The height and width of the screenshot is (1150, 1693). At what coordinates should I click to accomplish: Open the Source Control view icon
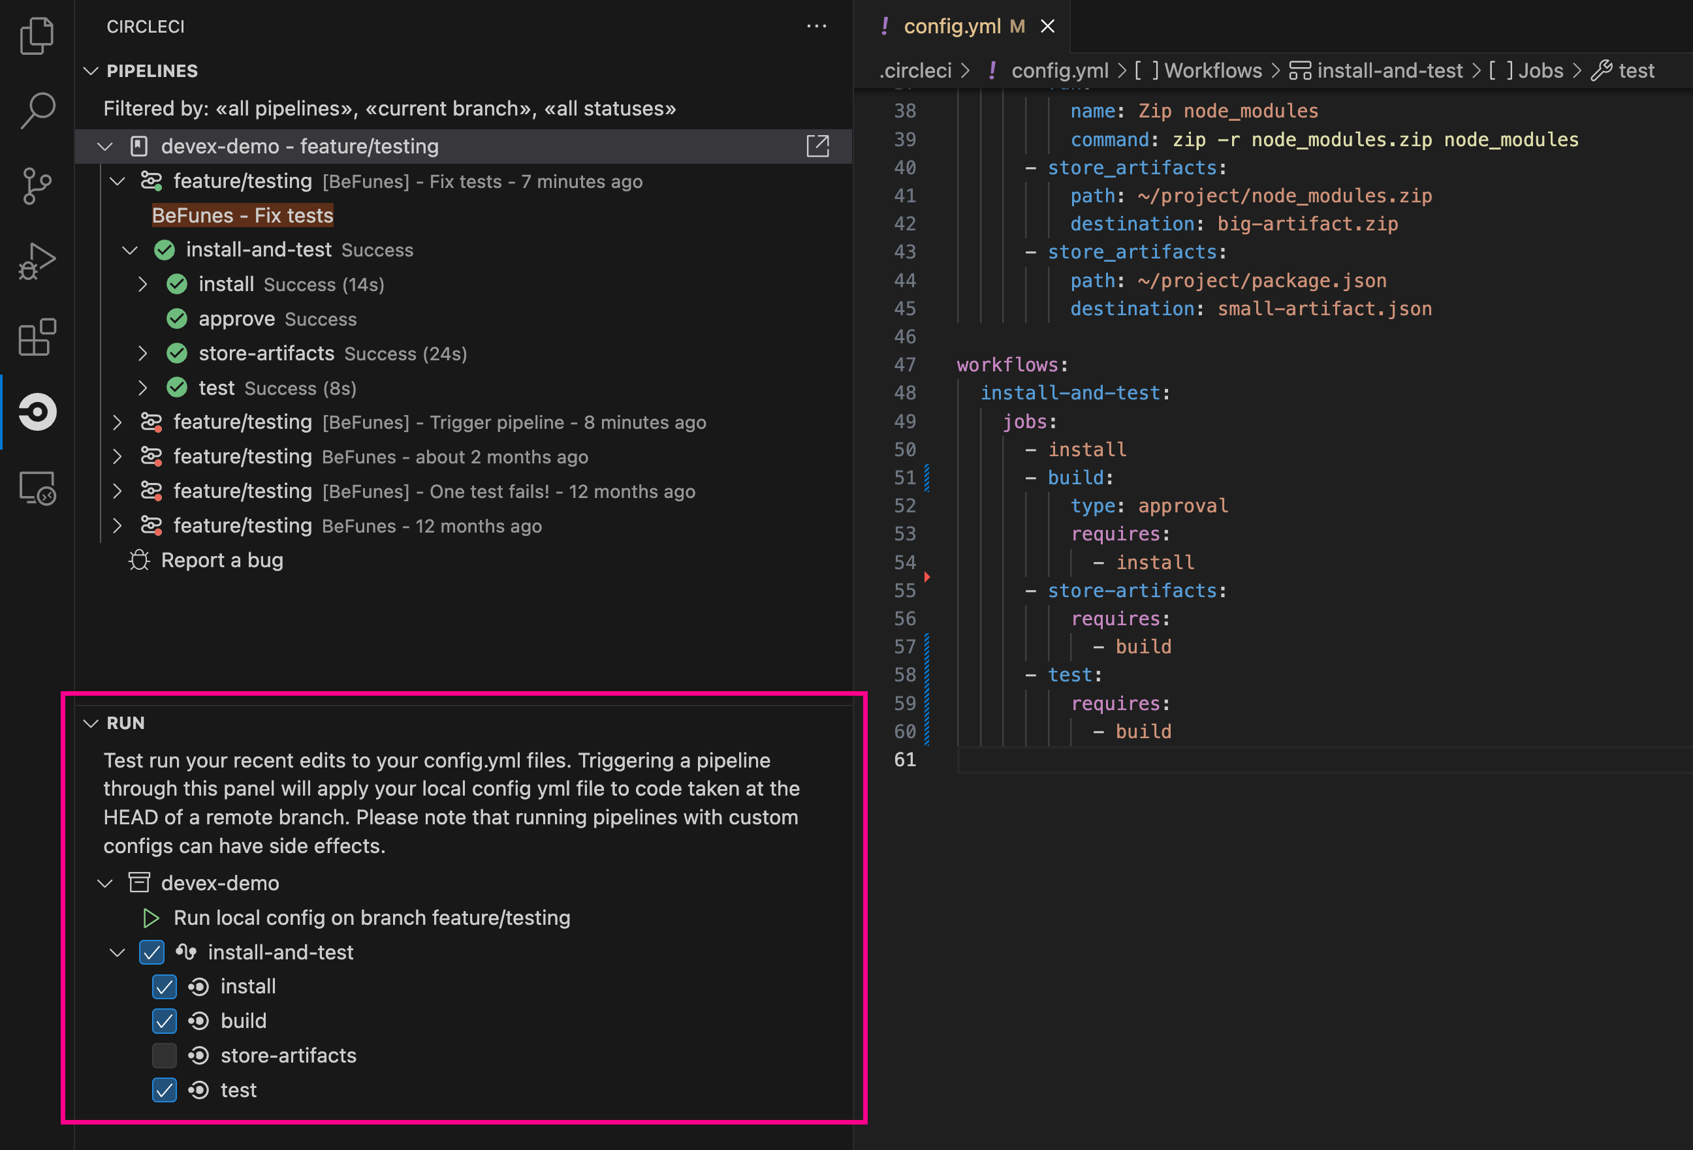[x=37, y=186]
